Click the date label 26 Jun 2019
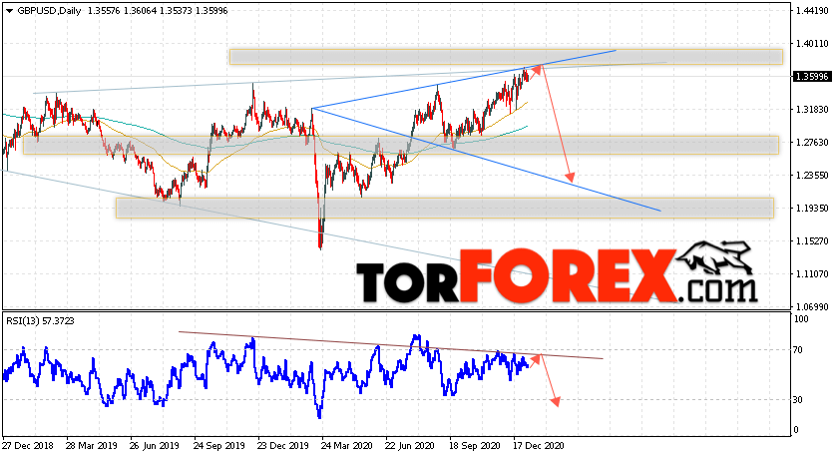836x457 pixels. pos(156,445)
